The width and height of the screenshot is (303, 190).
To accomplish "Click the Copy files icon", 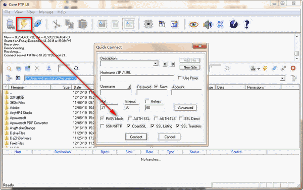I will (x=69, y=24).
